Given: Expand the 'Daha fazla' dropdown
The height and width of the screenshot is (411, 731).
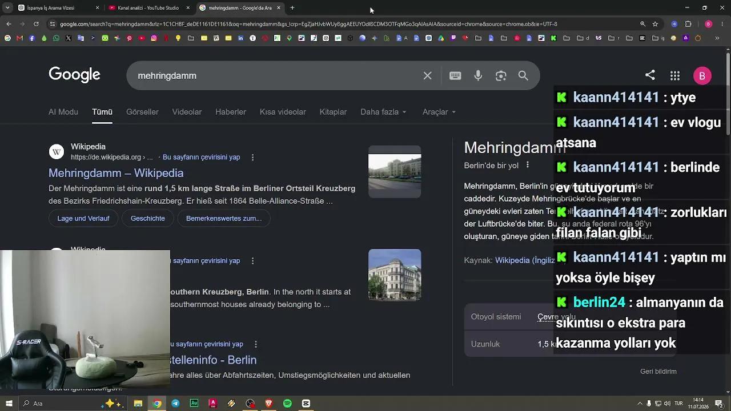Looking at the screenshot, I should pyautogui.click(x=383, y=112).
